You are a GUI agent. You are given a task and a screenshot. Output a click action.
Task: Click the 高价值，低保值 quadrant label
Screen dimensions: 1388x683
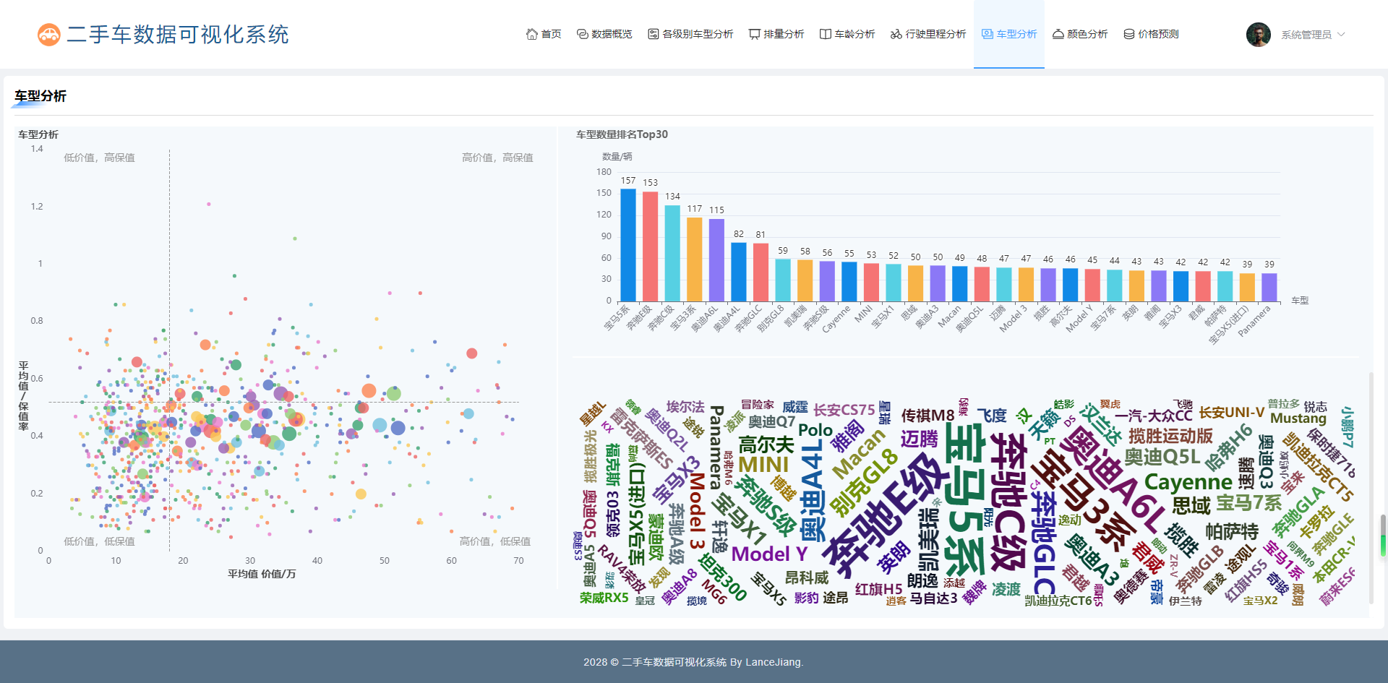pos(495,541)
